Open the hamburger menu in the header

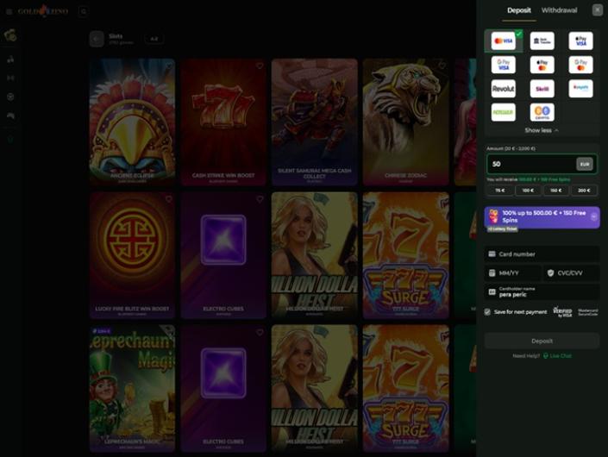coord(9,12)
